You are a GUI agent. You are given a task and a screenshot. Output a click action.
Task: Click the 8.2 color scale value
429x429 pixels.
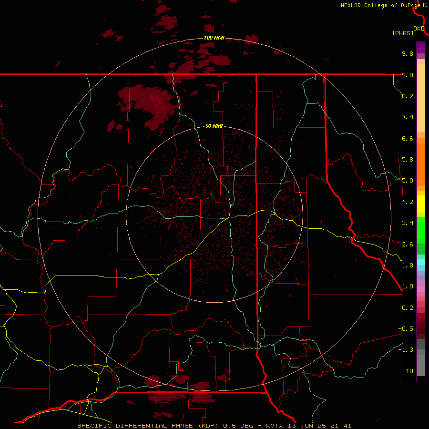(x=408, y=96)
